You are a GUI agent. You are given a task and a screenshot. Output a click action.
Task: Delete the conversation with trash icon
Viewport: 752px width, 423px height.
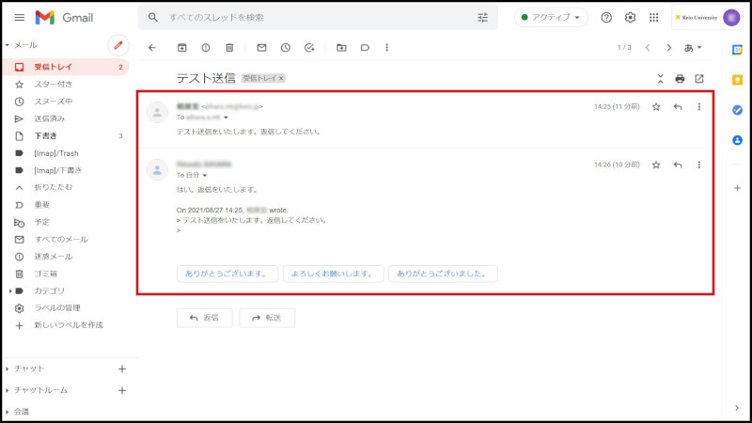tap(229, 47)
